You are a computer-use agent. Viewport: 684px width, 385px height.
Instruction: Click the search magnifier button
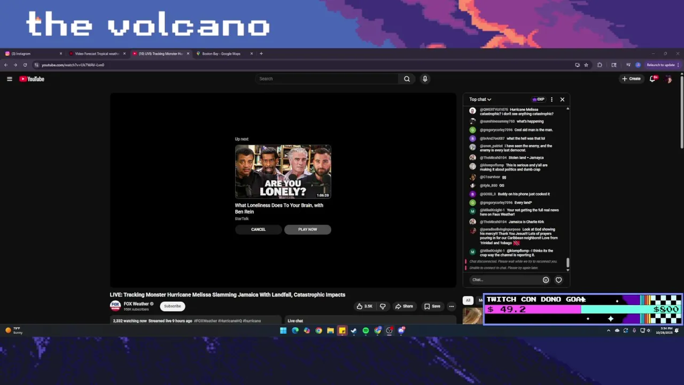tap(407, 79)
